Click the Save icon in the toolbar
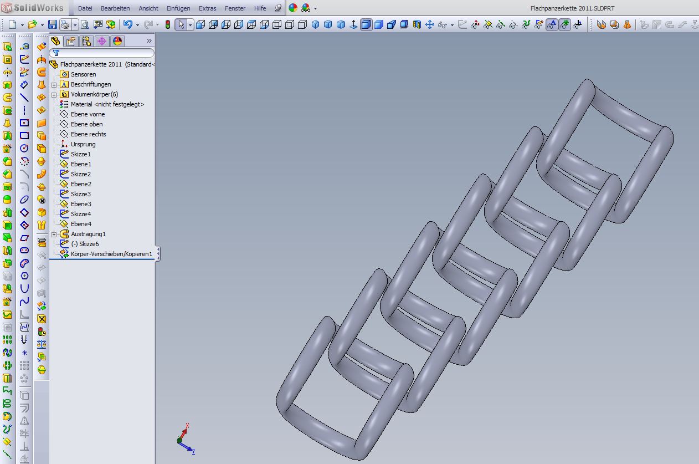699x464 pixels. (53, 24)
